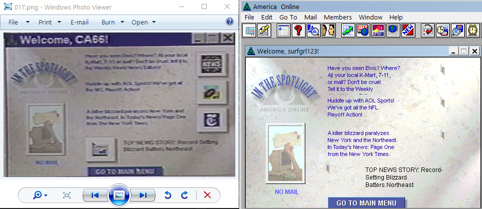Maximize the Windows Photo Viewer window
Viewport: 482px width, 209px height.
click(x=204, y=7)
